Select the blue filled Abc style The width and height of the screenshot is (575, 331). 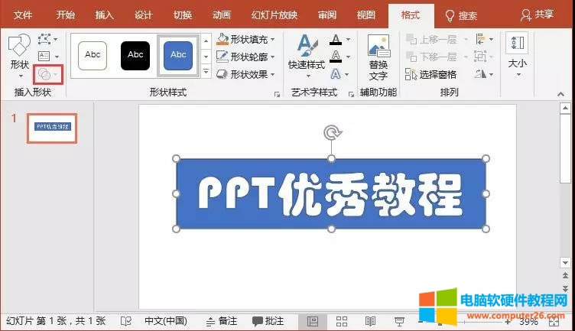tap(178, 55)
